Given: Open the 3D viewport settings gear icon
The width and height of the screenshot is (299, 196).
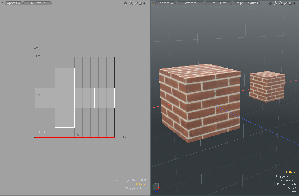Looking at the screenshot, I should click(290, 3).
